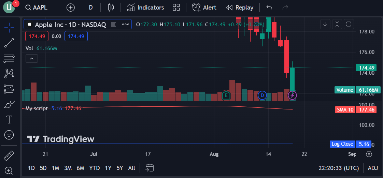383x178 pixels.
Task: Select the zoom in tool
Action: click(x=9, y=170)
